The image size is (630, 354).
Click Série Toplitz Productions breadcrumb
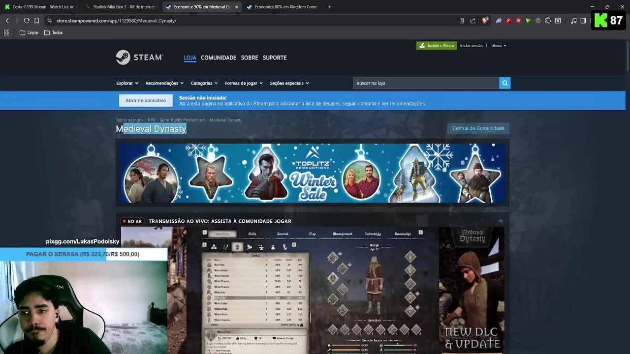click(183, 120)
